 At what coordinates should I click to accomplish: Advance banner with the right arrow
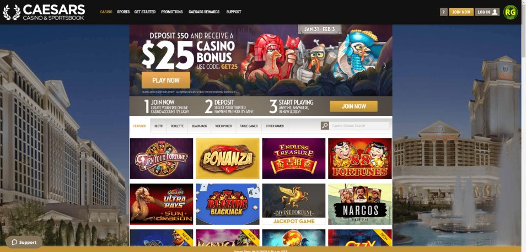pos(384,66)
